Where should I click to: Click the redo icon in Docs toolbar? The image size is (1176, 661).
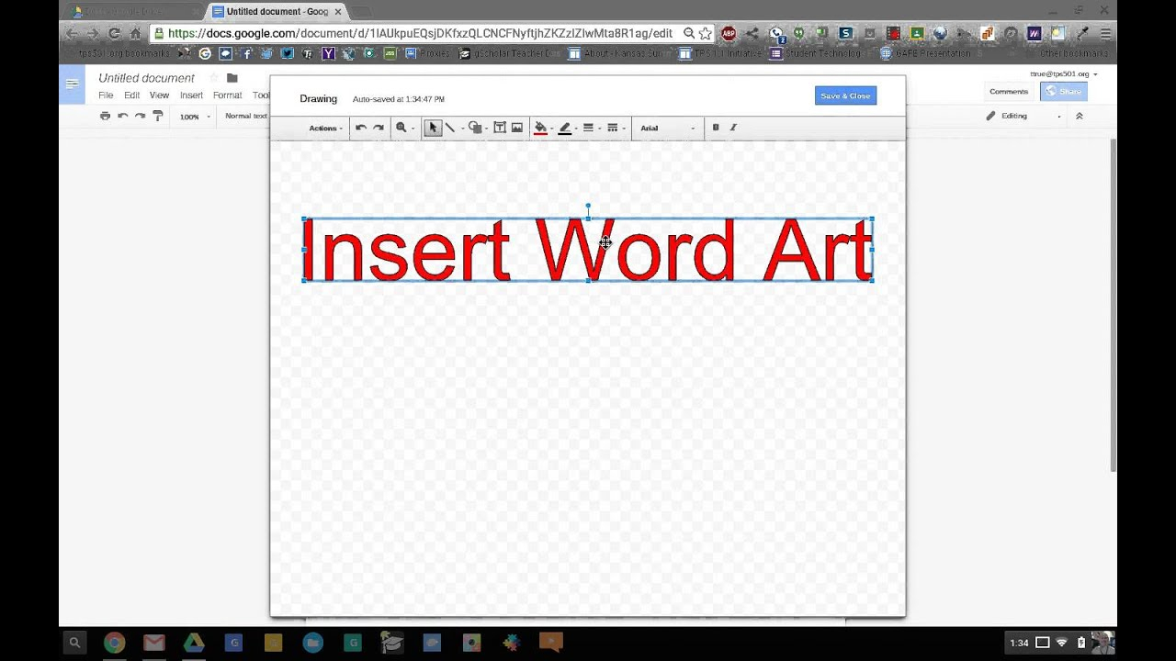point(140,117)
